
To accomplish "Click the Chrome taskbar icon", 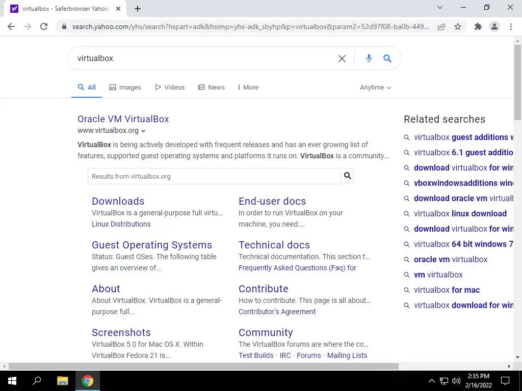I will 88,381.
